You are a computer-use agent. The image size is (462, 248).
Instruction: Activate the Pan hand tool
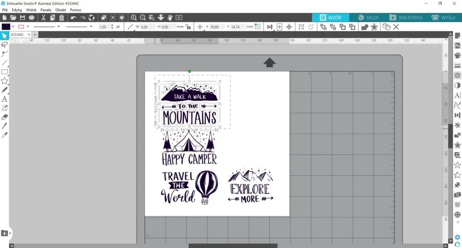click(170, 18)
